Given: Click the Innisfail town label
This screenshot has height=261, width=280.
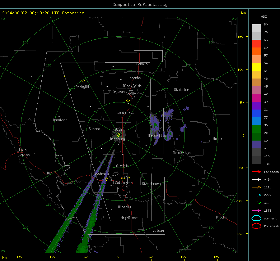Looking at the screenshot, I should pyautogui.click(x=125, y=112).
